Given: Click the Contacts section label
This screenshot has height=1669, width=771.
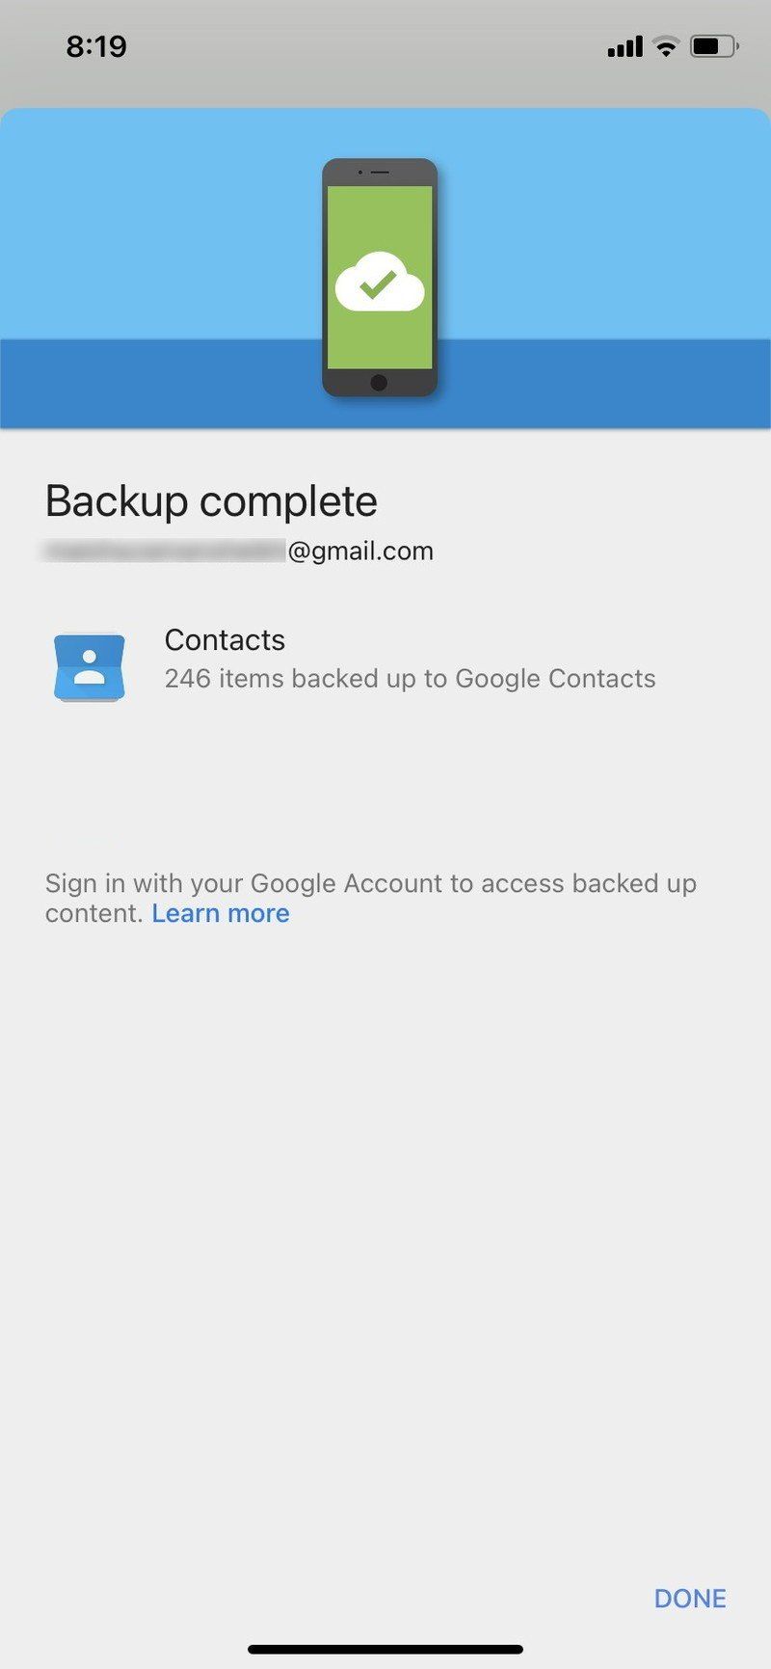Looking at the screenshot, I should (x=225, y=639).
